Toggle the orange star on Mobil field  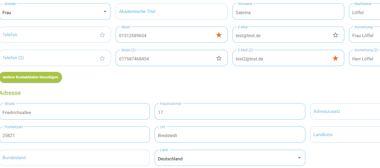pos(219,35)
